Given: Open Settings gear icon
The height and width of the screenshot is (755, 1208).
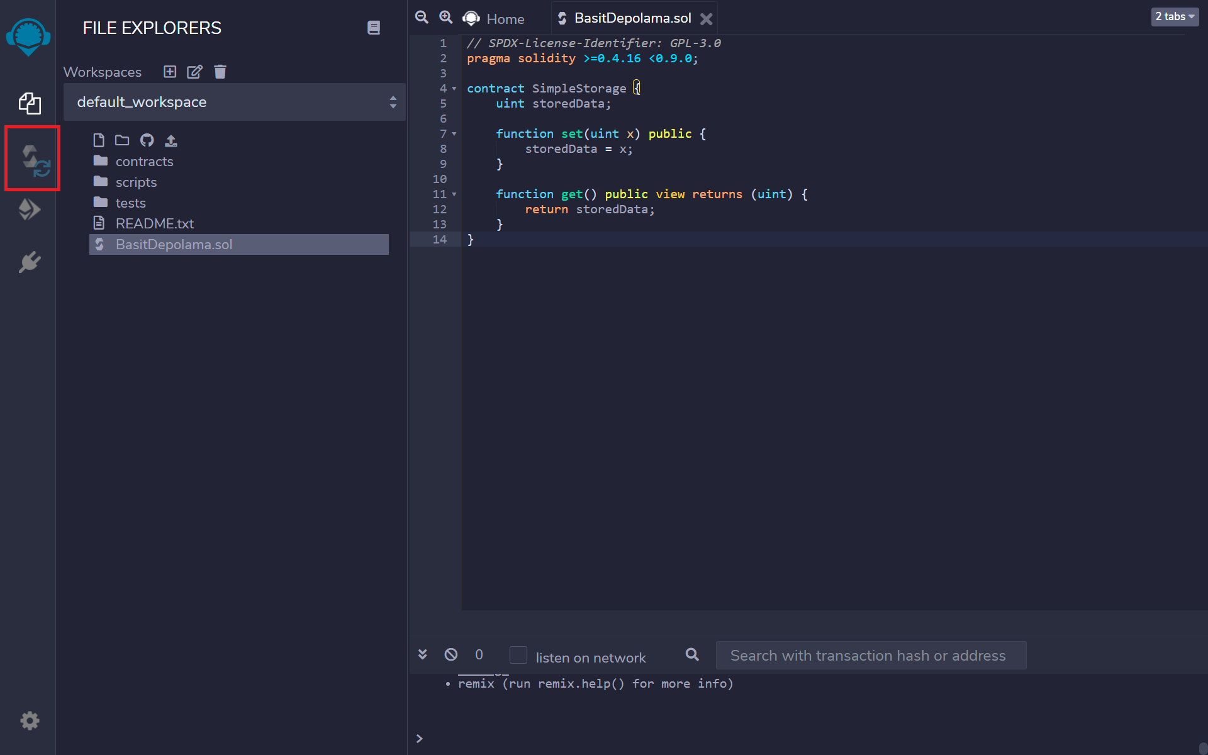Looking at the screenshot, I should 30,720.
